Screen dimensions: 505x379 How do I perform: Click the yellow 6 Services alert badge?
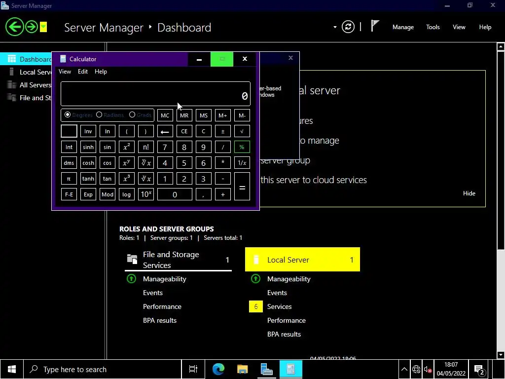pyautogui.click(x=256, y=306)
